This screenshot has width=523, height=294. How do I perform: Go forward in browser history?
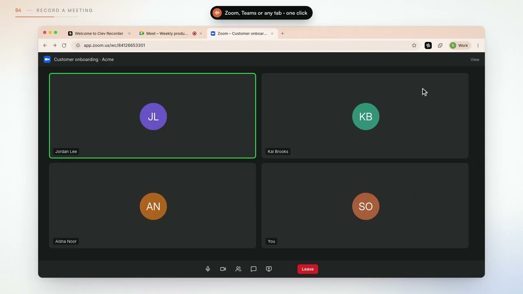coord(55,45)
